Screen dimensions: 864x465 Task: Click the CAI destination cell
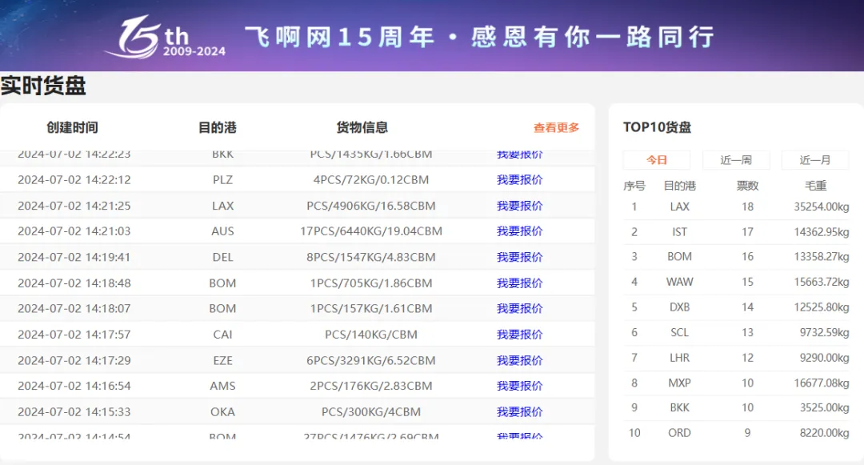222,335
